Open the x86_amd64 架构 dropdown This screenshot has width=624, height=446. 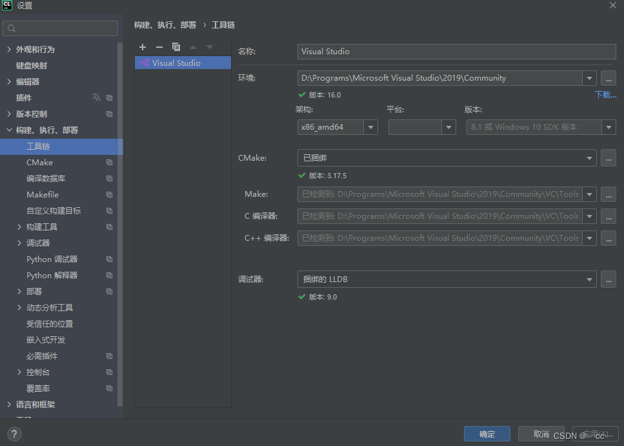370,127
